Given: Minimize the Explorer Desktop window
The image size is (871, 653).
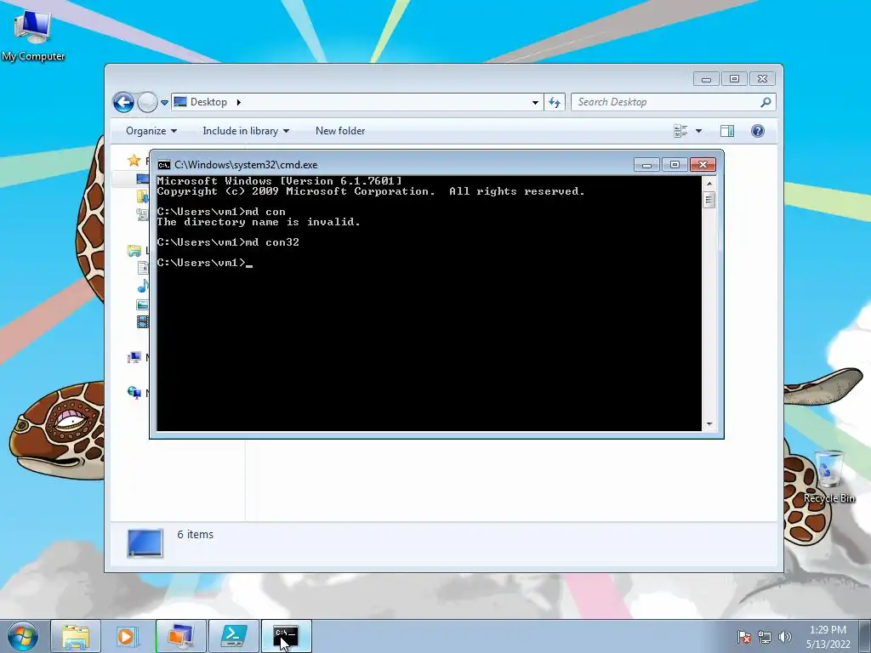Looking at the screenshot, I should point(706,79).
